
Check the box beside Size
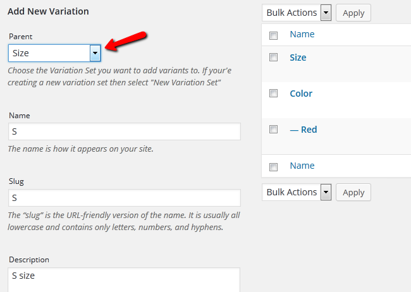click(273, 58)
